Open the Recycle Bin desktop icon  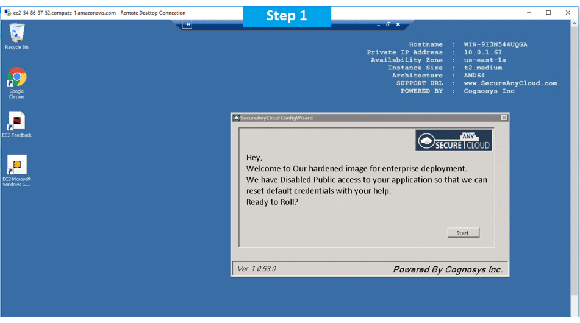17,34
